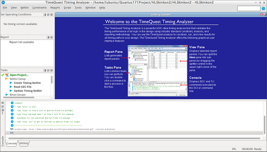Click the TimeQuest screenshot thumbnail
The image size is (267, 152).
tap(158, 71)
